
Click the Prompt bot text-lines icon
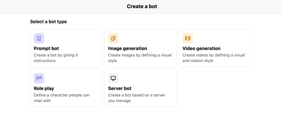pyautogui.click(x=39, y=38)
